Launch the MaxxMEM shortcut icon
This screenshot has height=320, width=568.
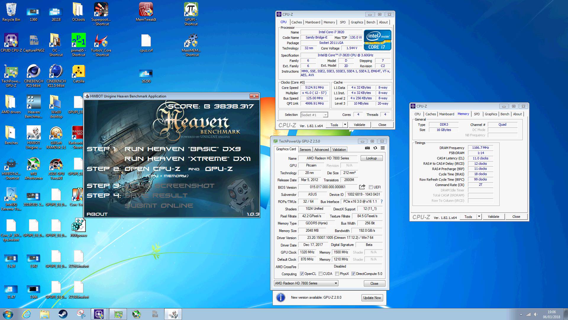(x=191, y=44)
